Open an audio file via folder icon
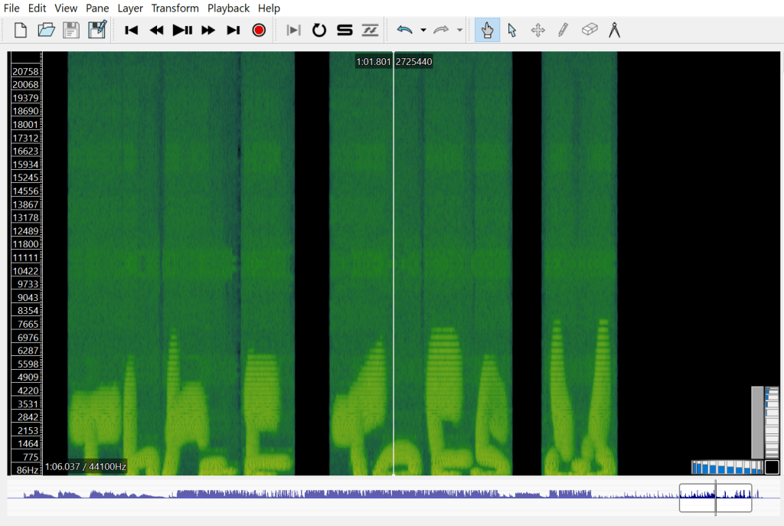Viewport: 784px width, 526px height. (46, 31)
